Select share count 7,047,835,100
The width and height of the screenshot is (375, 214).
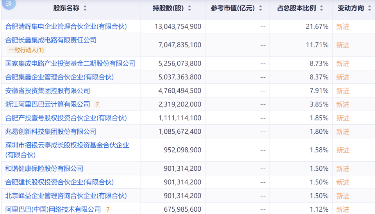coord(180,45)
